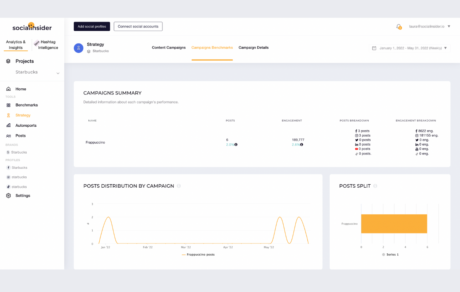The image size is (460, 292).
Task: Click the Twitter icon beside 0 posts
Action: [357, 140]
